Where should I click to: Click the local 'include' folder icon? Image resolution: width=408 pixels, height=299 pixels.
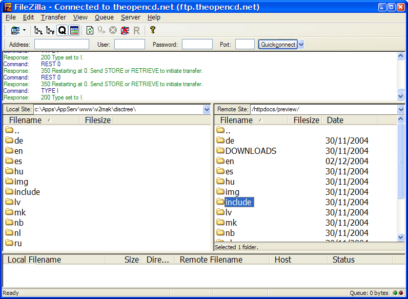[9, 191]
